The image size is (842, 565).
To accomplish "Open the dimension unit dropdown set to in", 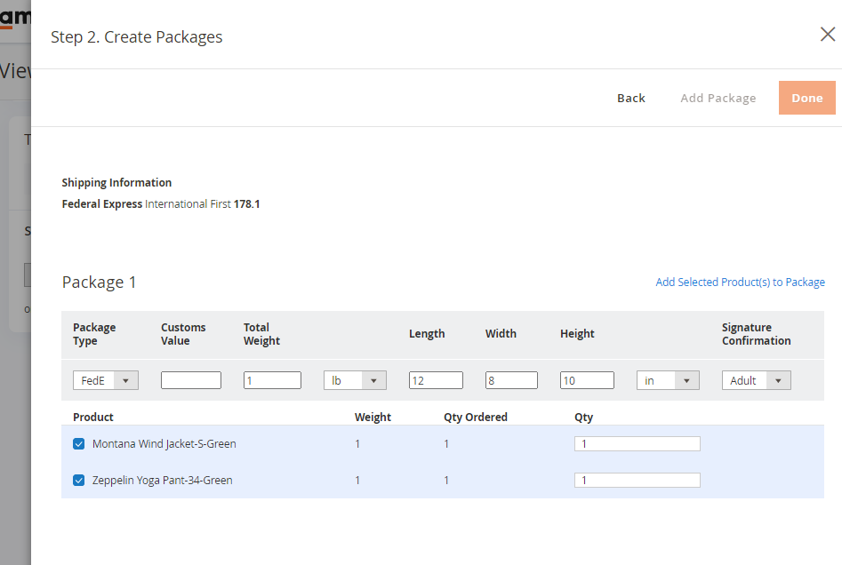I will (x=667, y=379).
